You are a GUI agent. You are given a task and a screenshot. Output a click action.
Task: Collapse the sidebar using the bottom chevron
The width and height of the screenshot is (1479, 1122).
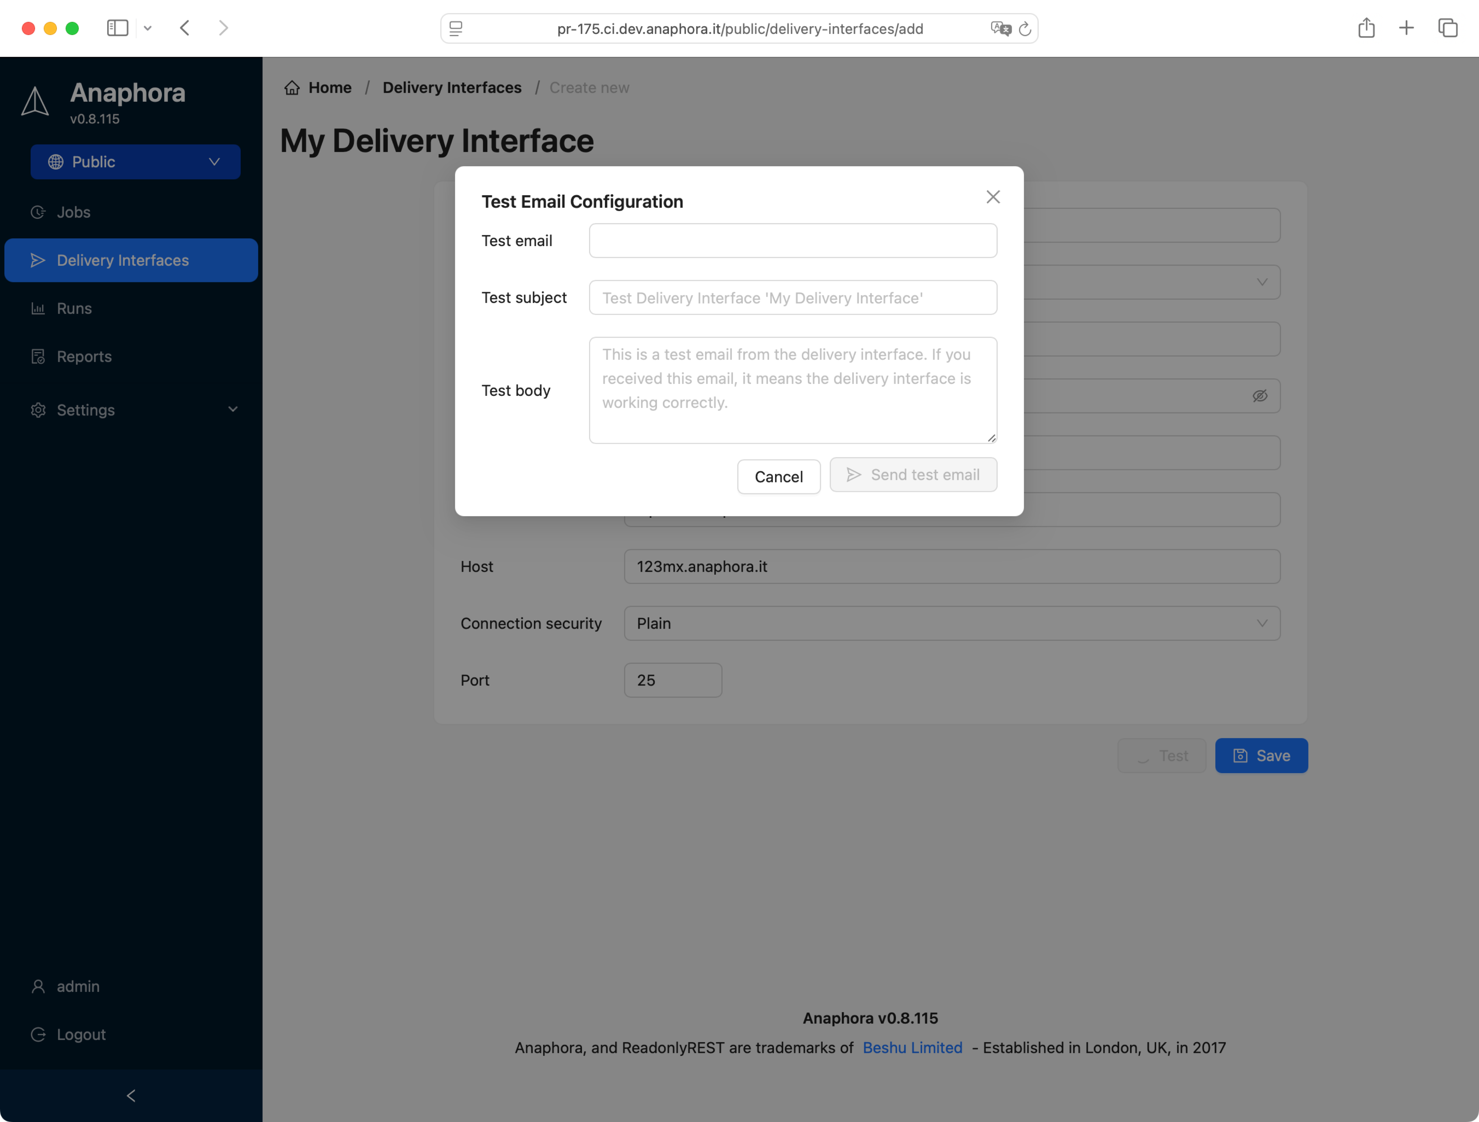131,1095
